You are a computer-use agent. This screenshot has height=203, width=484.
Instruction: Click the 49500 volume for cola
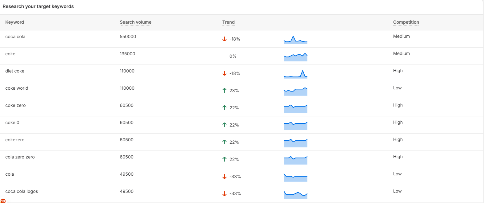[x=126, y=174]
